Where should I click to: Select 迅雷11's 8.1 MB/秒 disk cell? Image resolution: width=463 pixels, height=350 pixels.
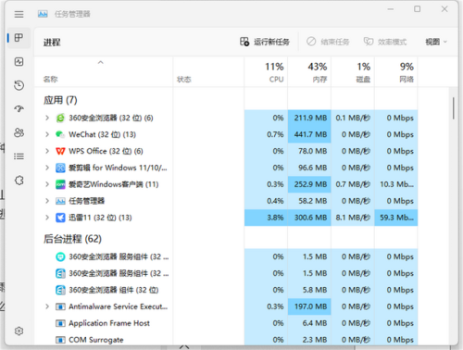tap(353, 218)
